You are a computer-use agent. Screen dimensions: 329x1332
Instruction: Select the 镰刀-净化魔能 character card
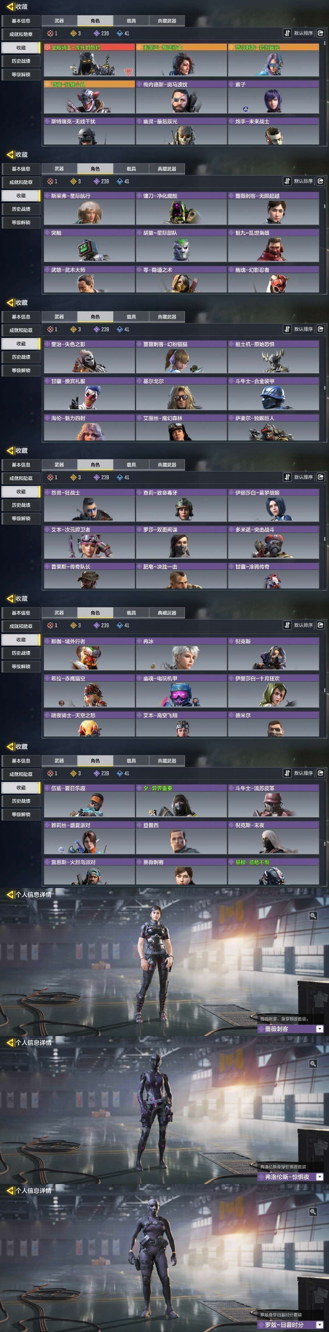(x=181, y=208)
